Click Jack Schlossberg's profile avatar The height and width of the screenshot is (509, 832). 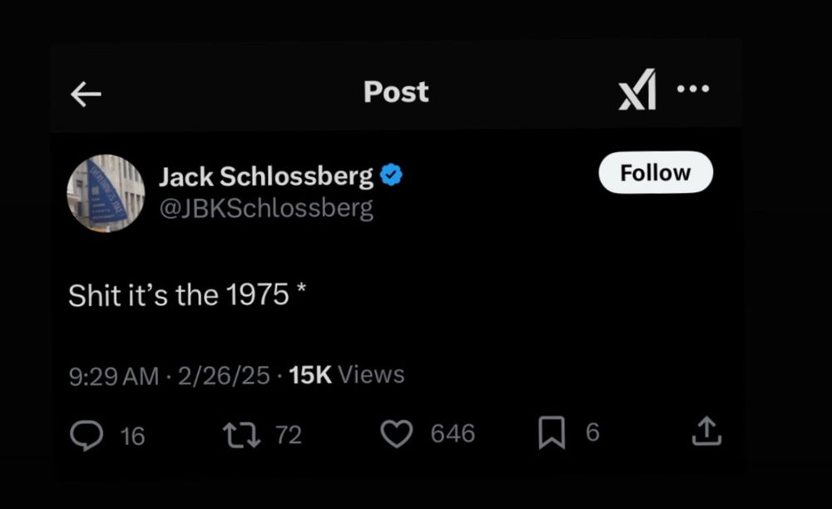point(106,192)
